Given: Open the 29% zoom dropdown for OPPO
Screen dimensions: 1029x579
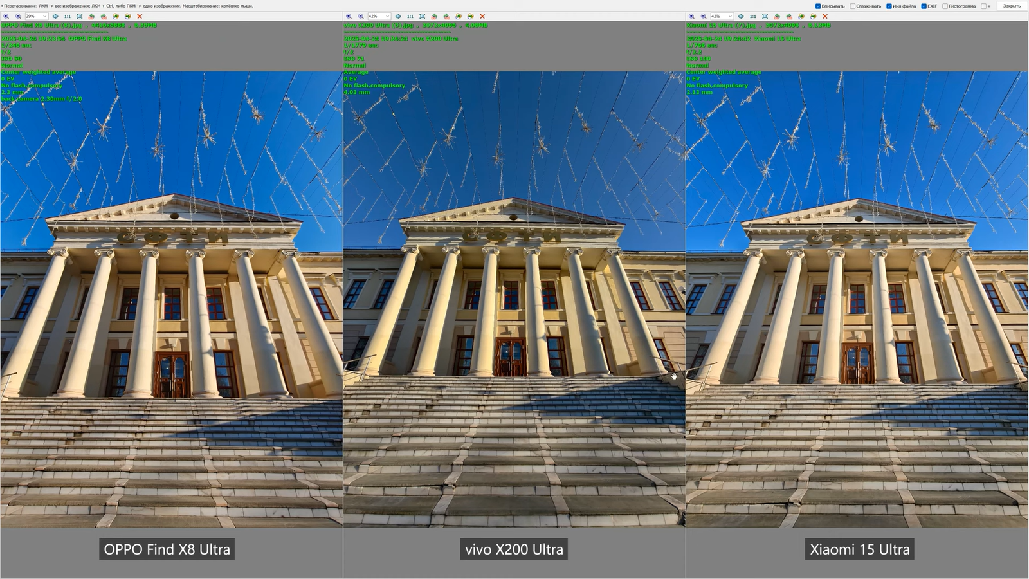Looking at the screenshot, I should click(44, 16).
